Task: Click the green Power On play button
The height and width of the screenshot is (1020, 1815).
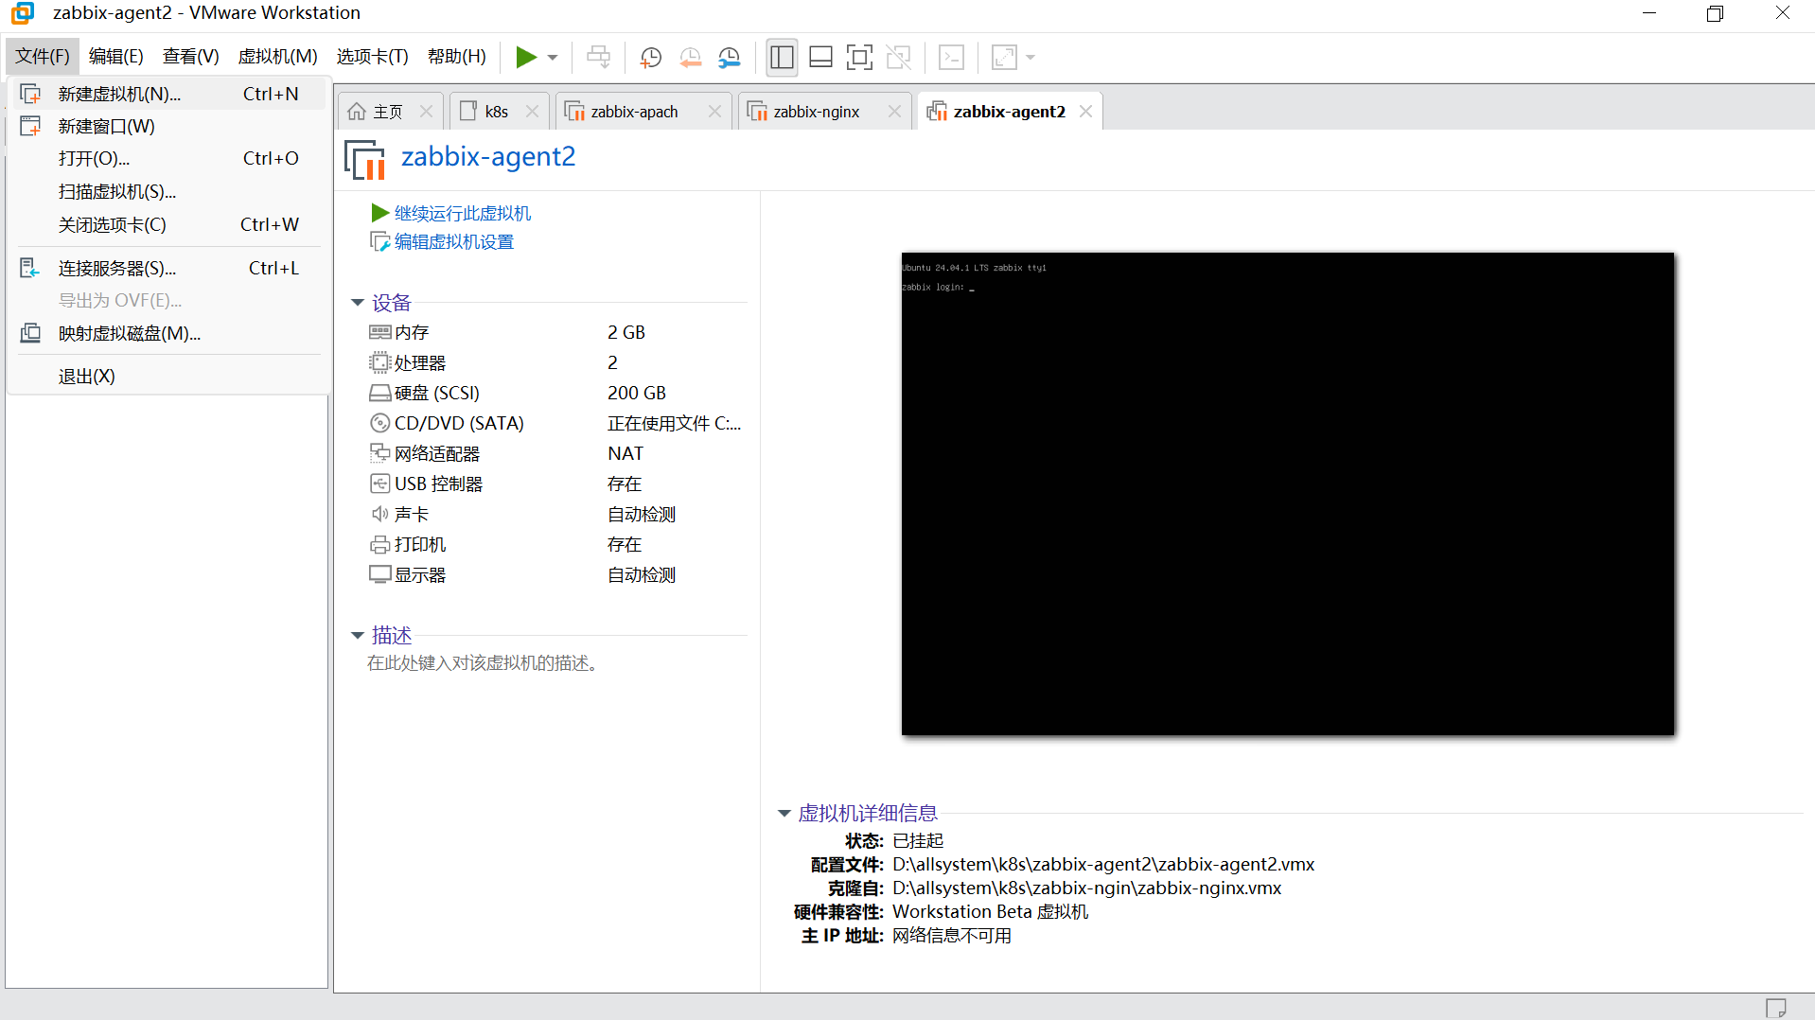Action: tap(526, 58)
